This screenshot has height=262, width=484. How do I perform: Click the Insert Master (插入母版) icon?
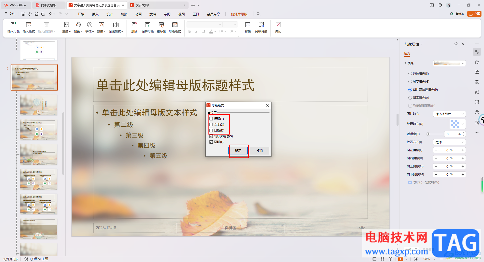pos(14,25)
